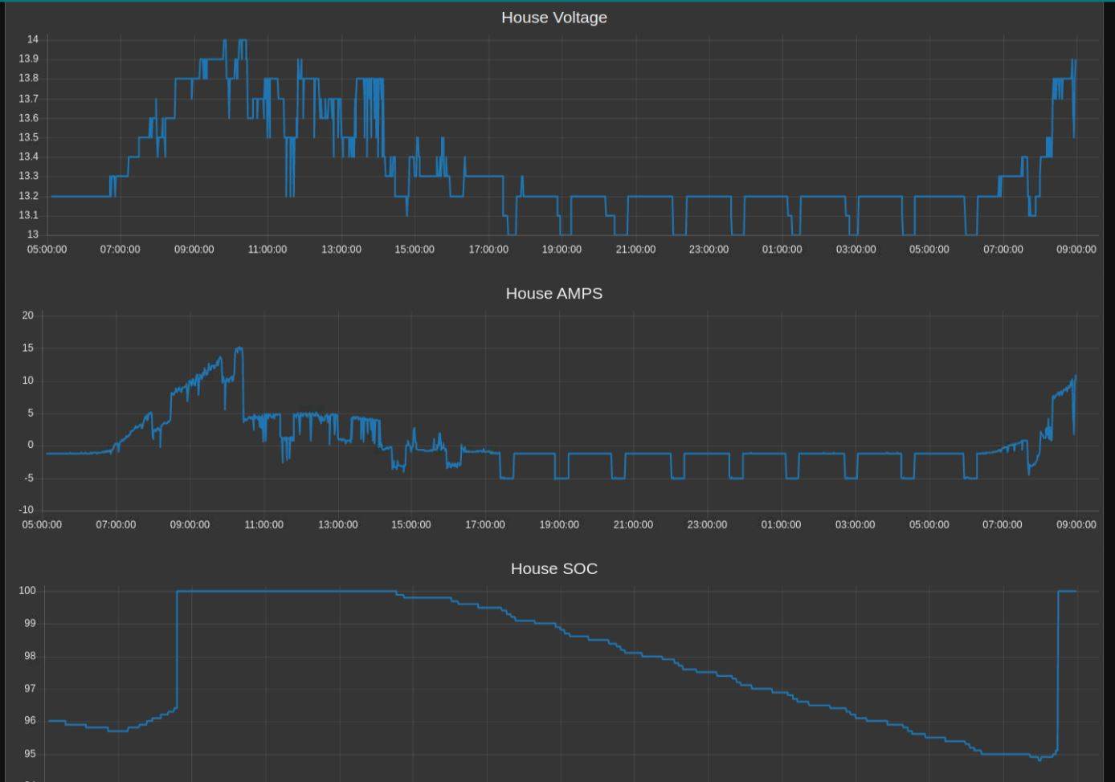The image size is (1115, 782).
Task: Click the -10 label on House AMPS y-axis
Action: [x=27, y=510]
